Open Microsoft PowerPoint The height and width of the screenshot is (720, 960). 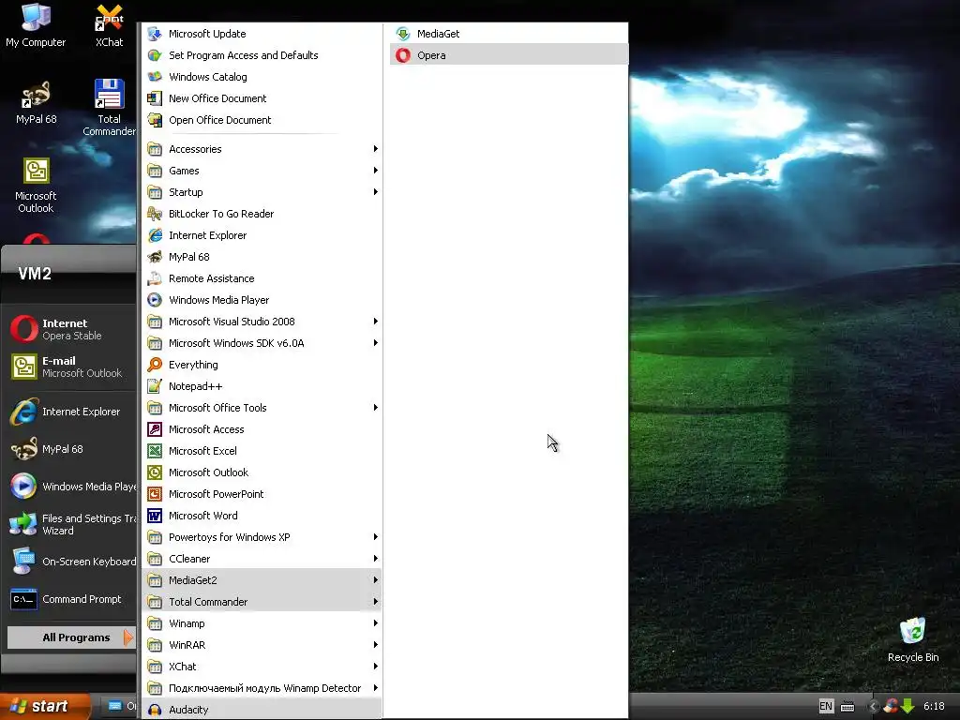(x=262, y=494)
